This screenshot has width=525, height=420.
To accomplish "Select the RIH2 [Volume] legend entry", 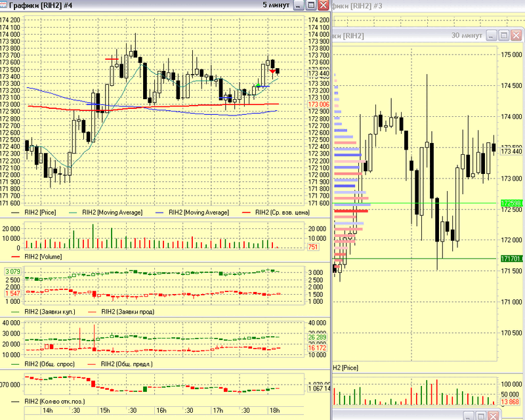I will 43,257.
